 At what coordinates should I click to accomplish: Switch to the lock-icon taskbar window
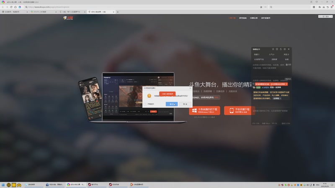pos(55,185)
